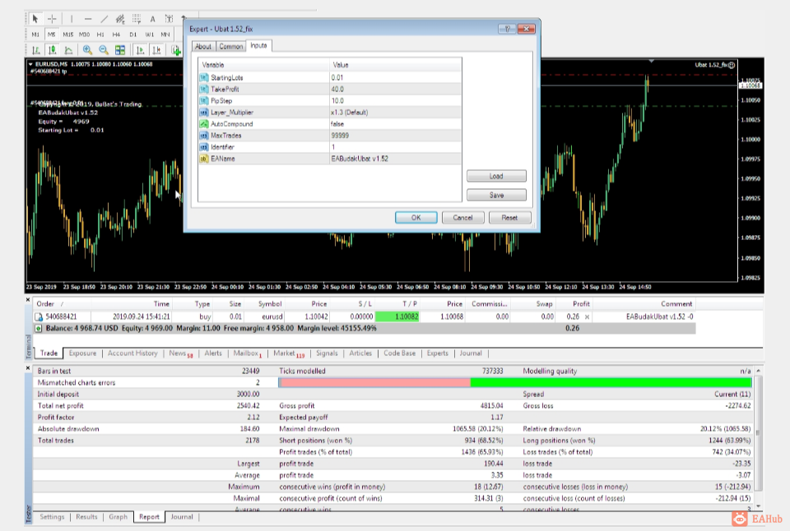This screenshot has width=790, height=531.
Task: Select the text "A" tool
Action: 153,19
